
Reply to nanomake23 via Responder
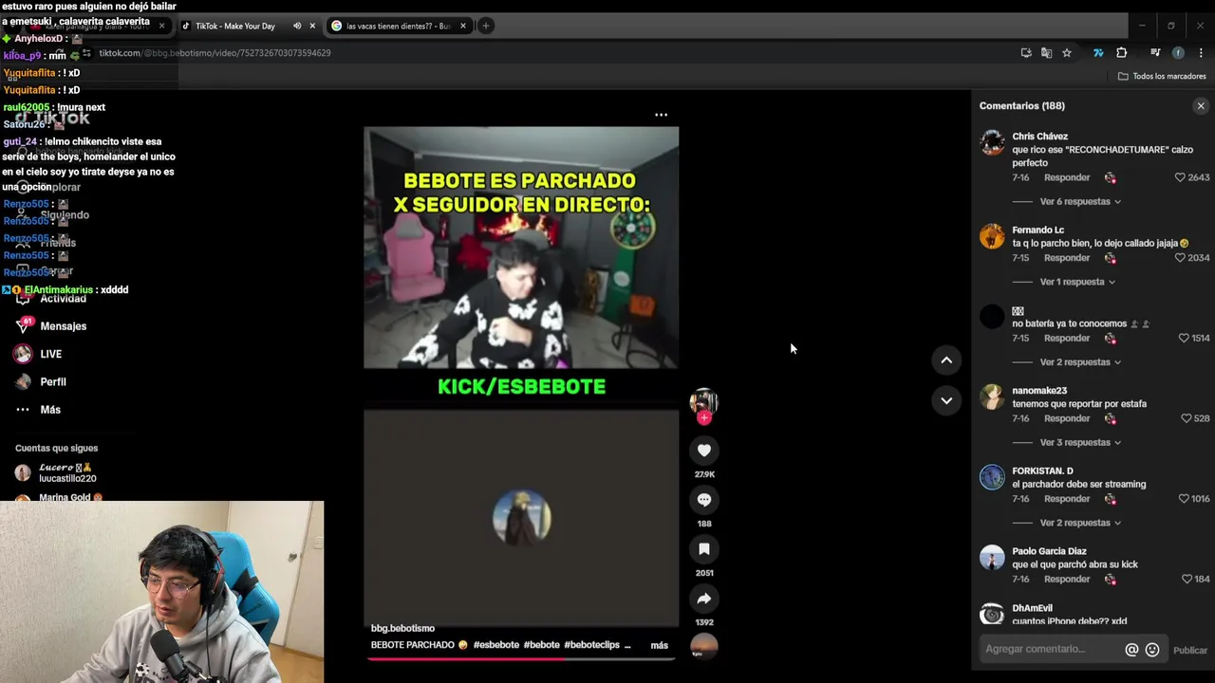pos(1067,418)
